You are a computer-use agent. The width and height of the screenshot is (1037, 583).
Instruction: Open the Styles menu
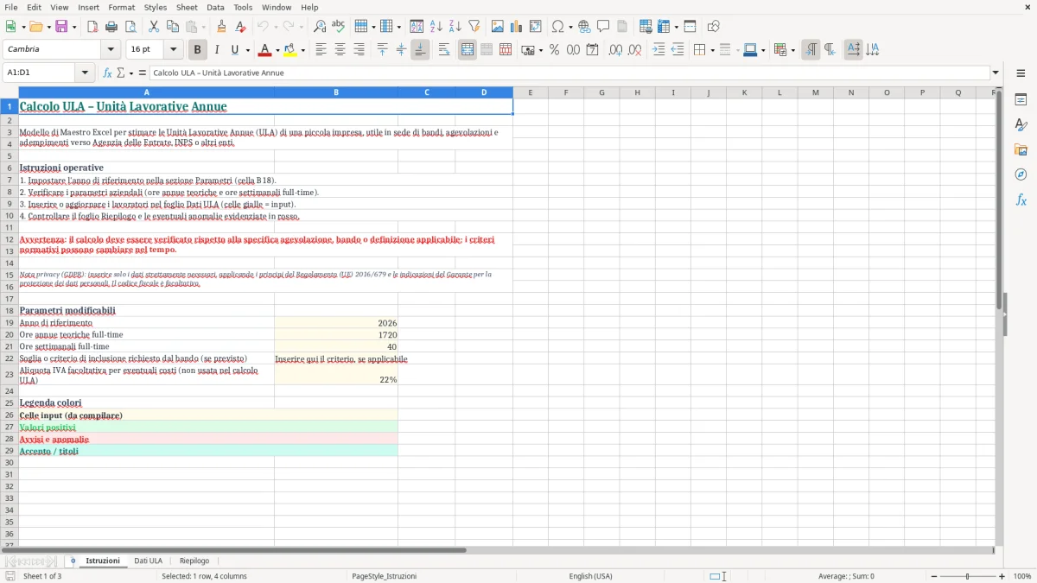click(x=156, y=7)
